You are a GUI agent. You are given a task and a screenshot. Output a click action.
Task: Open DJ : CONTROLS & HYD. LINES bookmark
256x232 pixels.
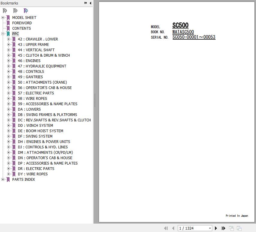point(43,147)
